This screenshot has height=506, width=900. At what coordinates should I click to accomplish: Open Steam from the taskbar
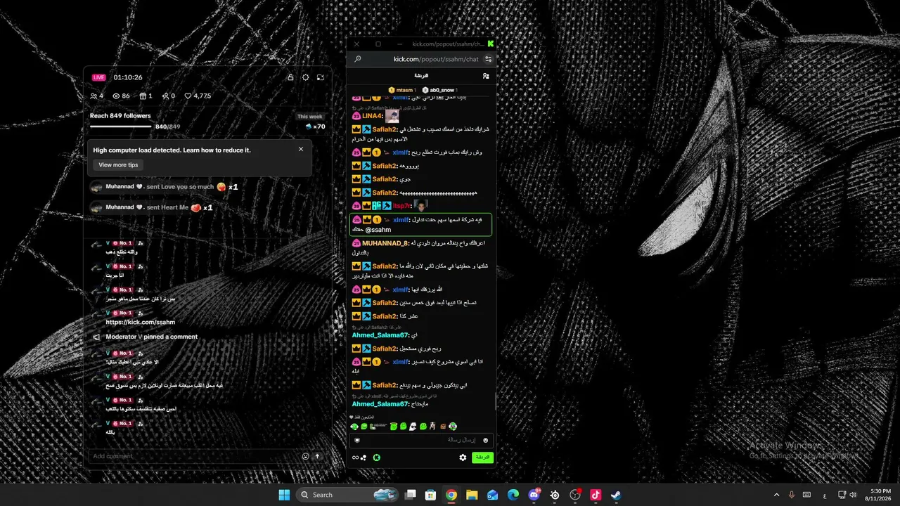pyautogui.click(x=616, y=495)
